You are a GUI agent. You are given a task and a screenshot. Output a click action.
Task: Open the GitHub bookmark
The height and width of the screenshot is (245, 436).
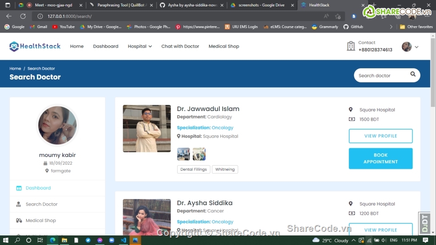click(x=353, y=27)
